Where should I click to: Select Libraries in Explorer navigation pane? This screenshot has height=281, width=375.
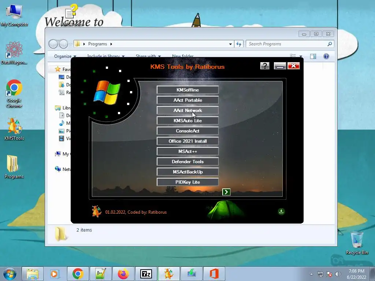[x=63, y=108]
